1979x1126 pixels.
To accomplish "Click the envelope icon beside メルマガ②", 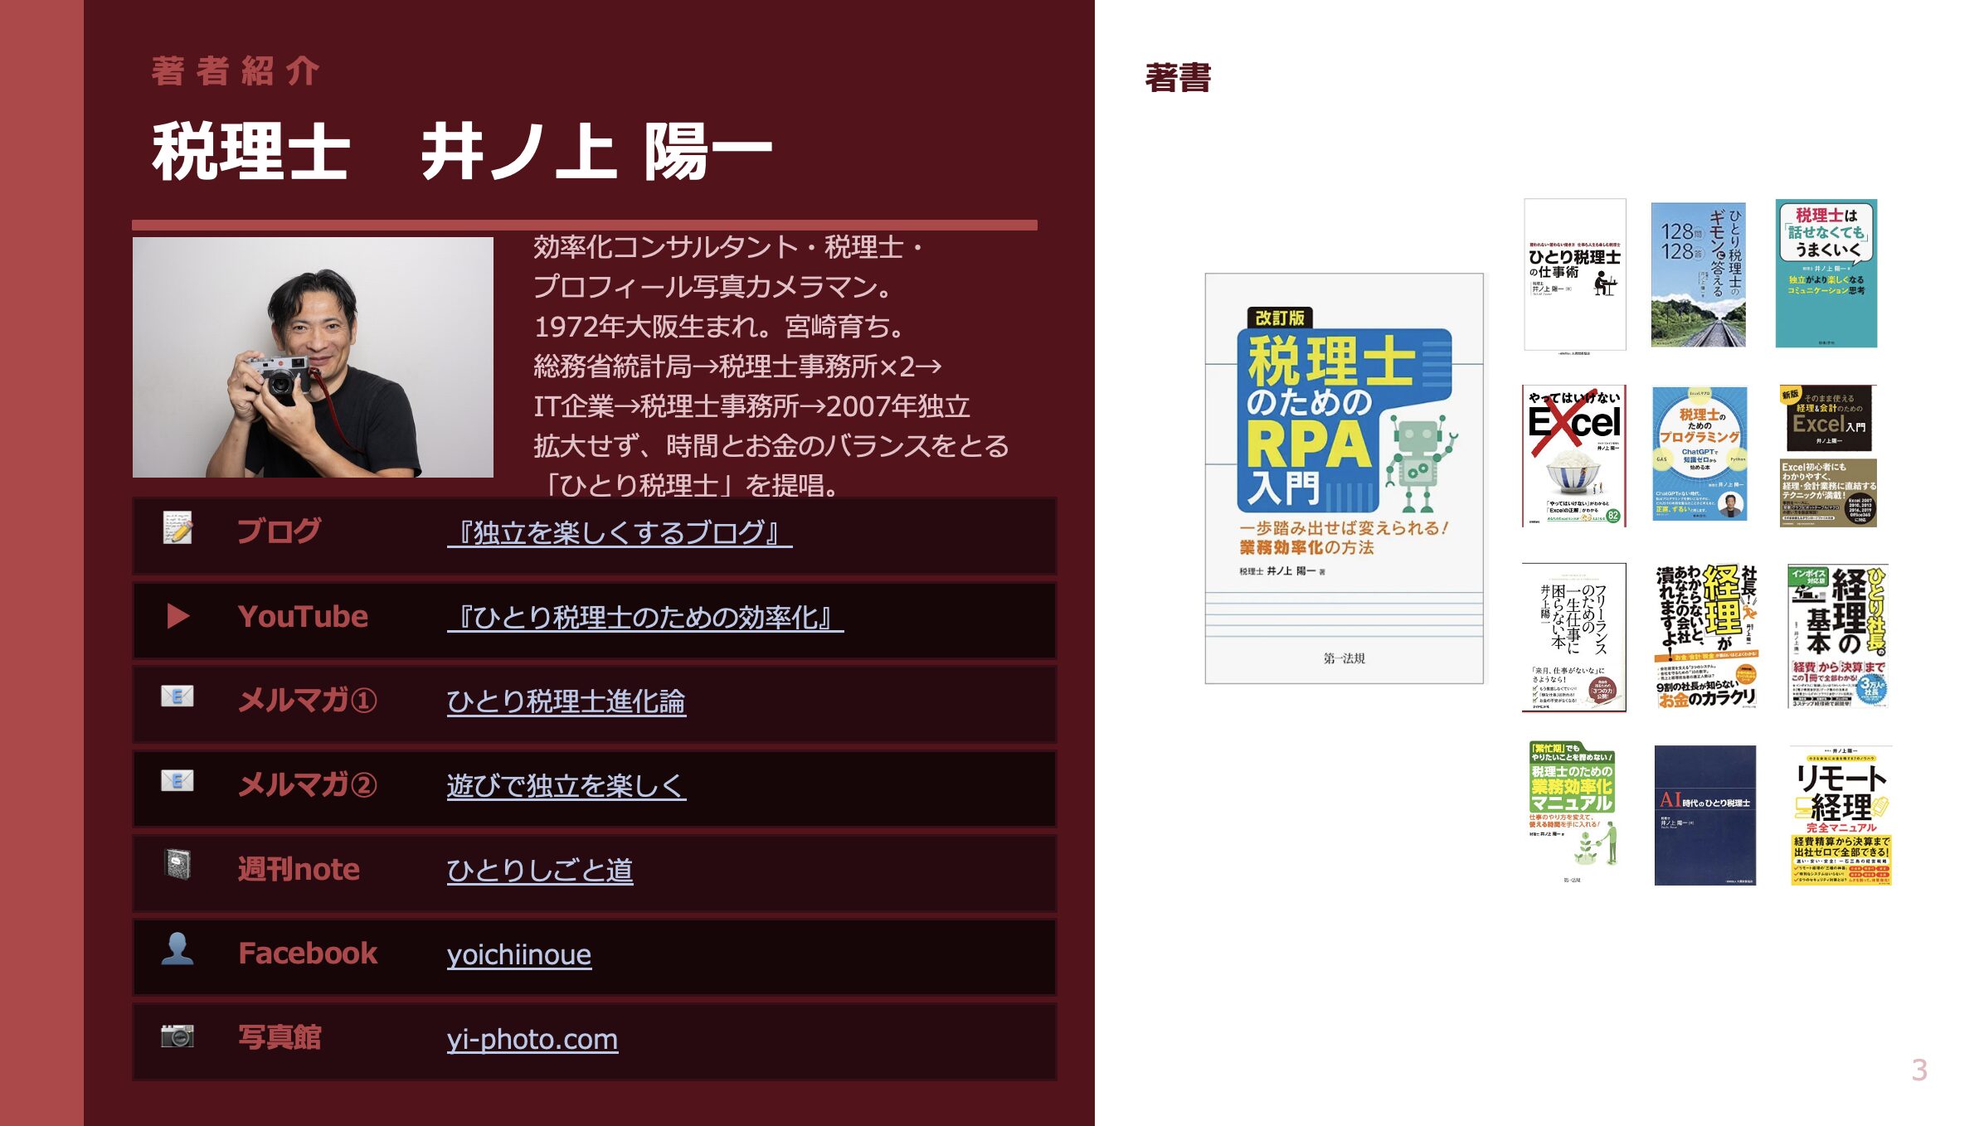I will click(x=177, y=781).
